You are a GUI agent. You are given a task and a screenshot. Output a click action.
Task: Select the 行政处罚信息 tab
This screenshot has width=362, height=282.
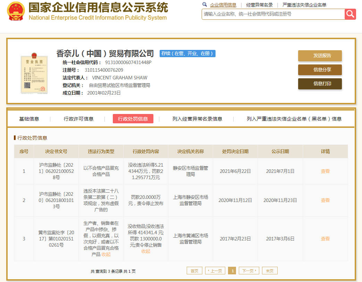(x=133, y=118)
